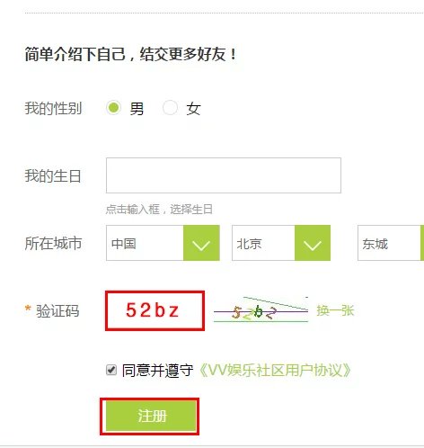Focus the 我的生日 birthday input field

click(x=224, y=175)
